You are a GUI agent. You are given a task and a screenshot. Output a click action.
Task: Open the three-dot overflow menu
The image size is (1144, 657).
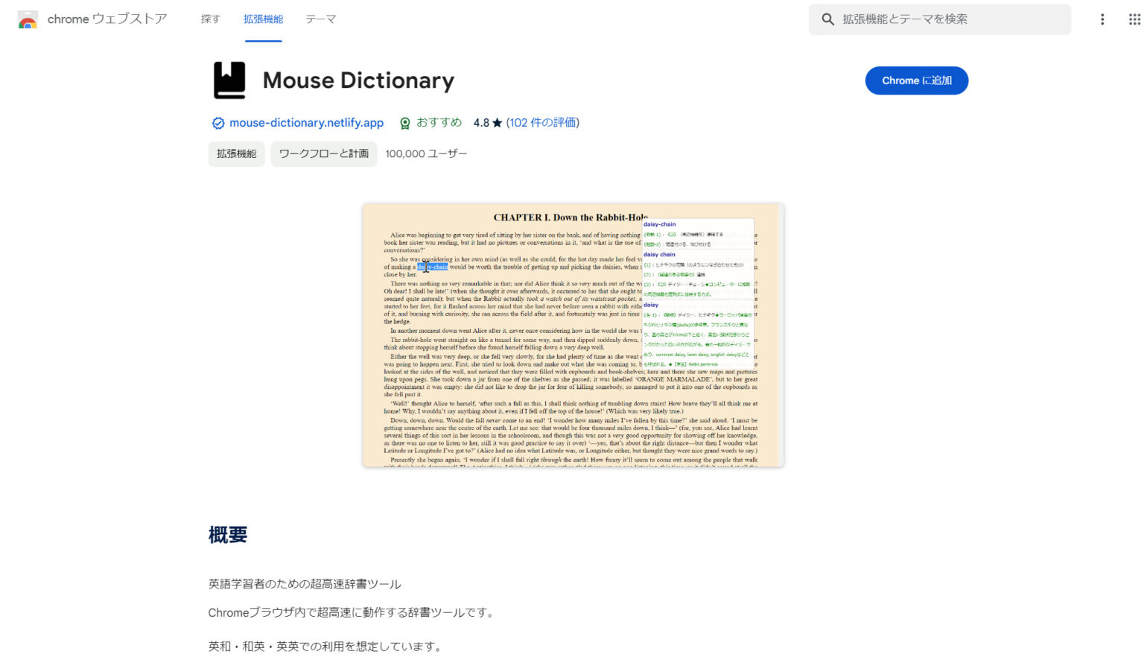[1102, 19]
